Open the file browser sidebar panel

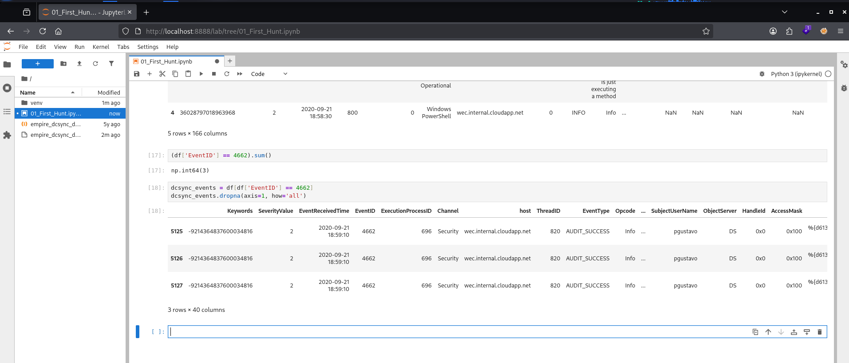(7, 64)
